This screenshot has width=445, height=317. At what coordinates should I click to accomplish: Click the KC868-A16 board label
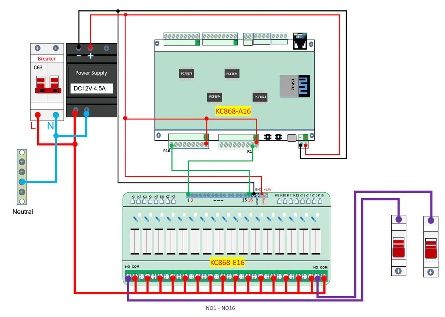pos(233,111)
